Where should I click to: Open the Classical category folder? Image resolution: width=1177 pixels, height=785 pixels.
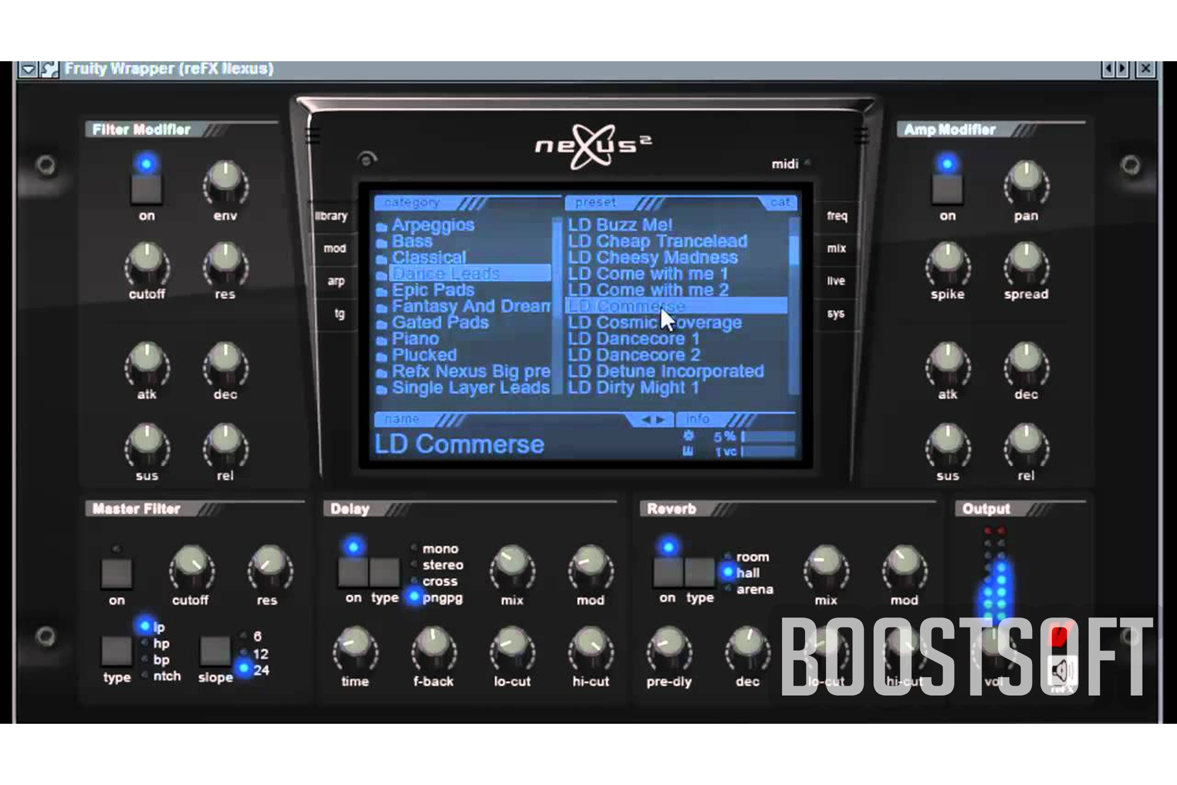tap(421, 258)
